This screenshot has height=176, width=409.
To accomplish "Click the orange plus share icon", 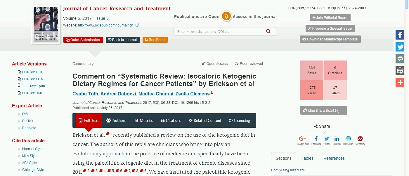I will 400,83.
